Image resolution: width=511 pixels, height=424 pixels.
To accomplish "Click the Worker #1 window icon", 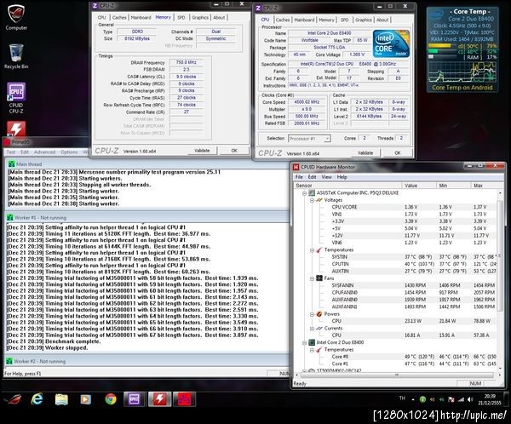I will tap(10, 217).
